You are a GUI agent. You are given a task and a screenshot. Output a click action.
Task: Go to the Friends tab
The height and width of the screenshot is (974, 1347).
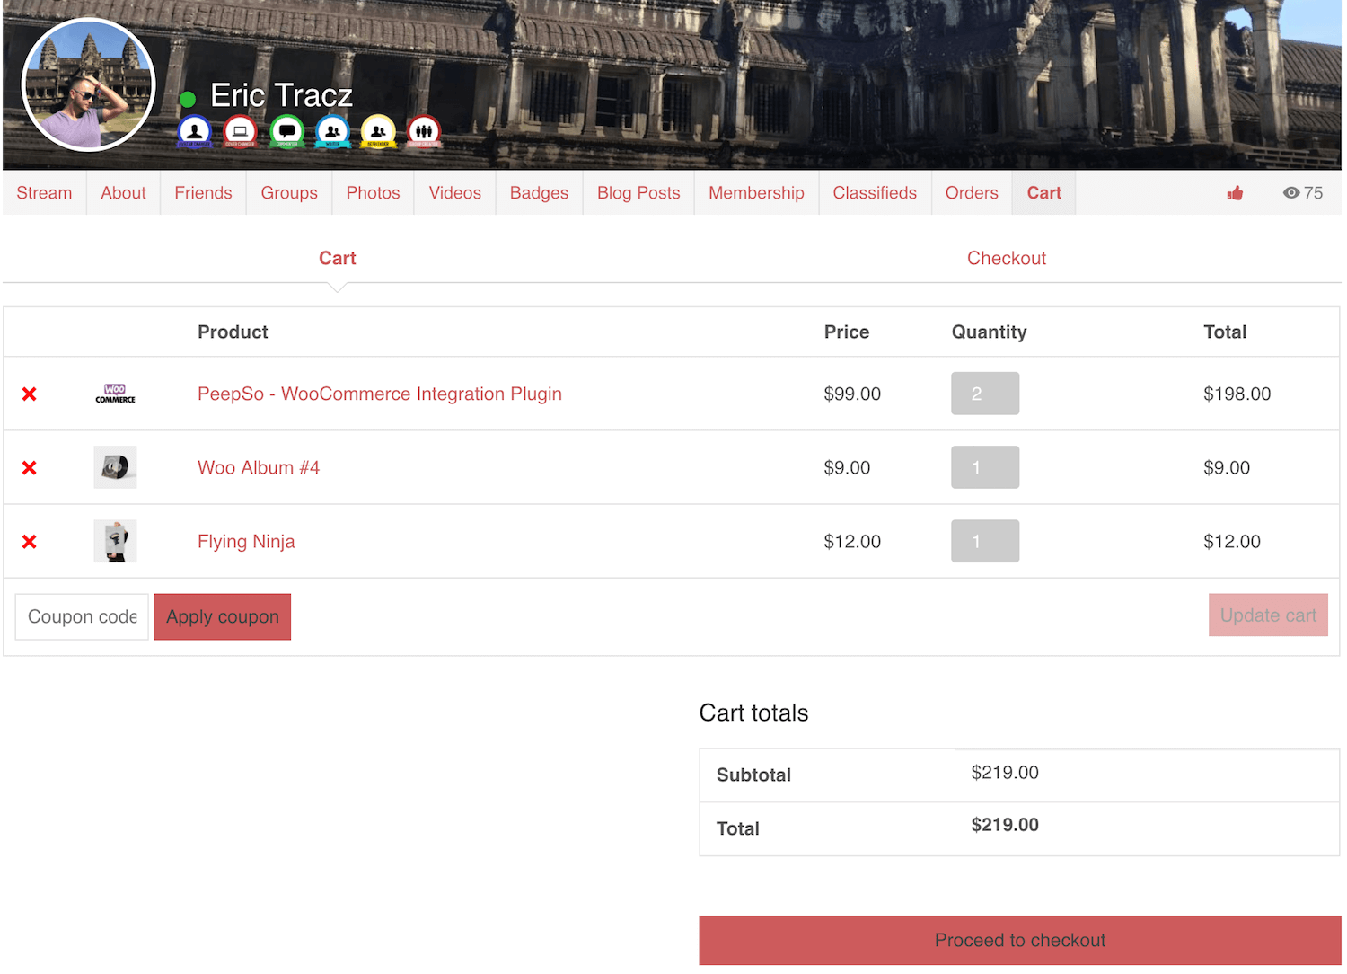(x=203, y=193)
